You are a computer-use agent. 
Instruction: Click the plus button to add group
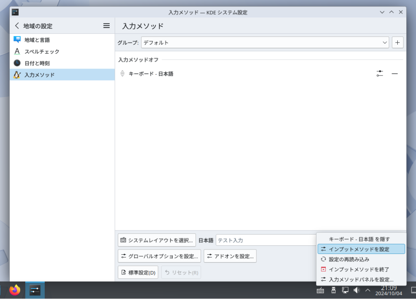click(397, 43)
